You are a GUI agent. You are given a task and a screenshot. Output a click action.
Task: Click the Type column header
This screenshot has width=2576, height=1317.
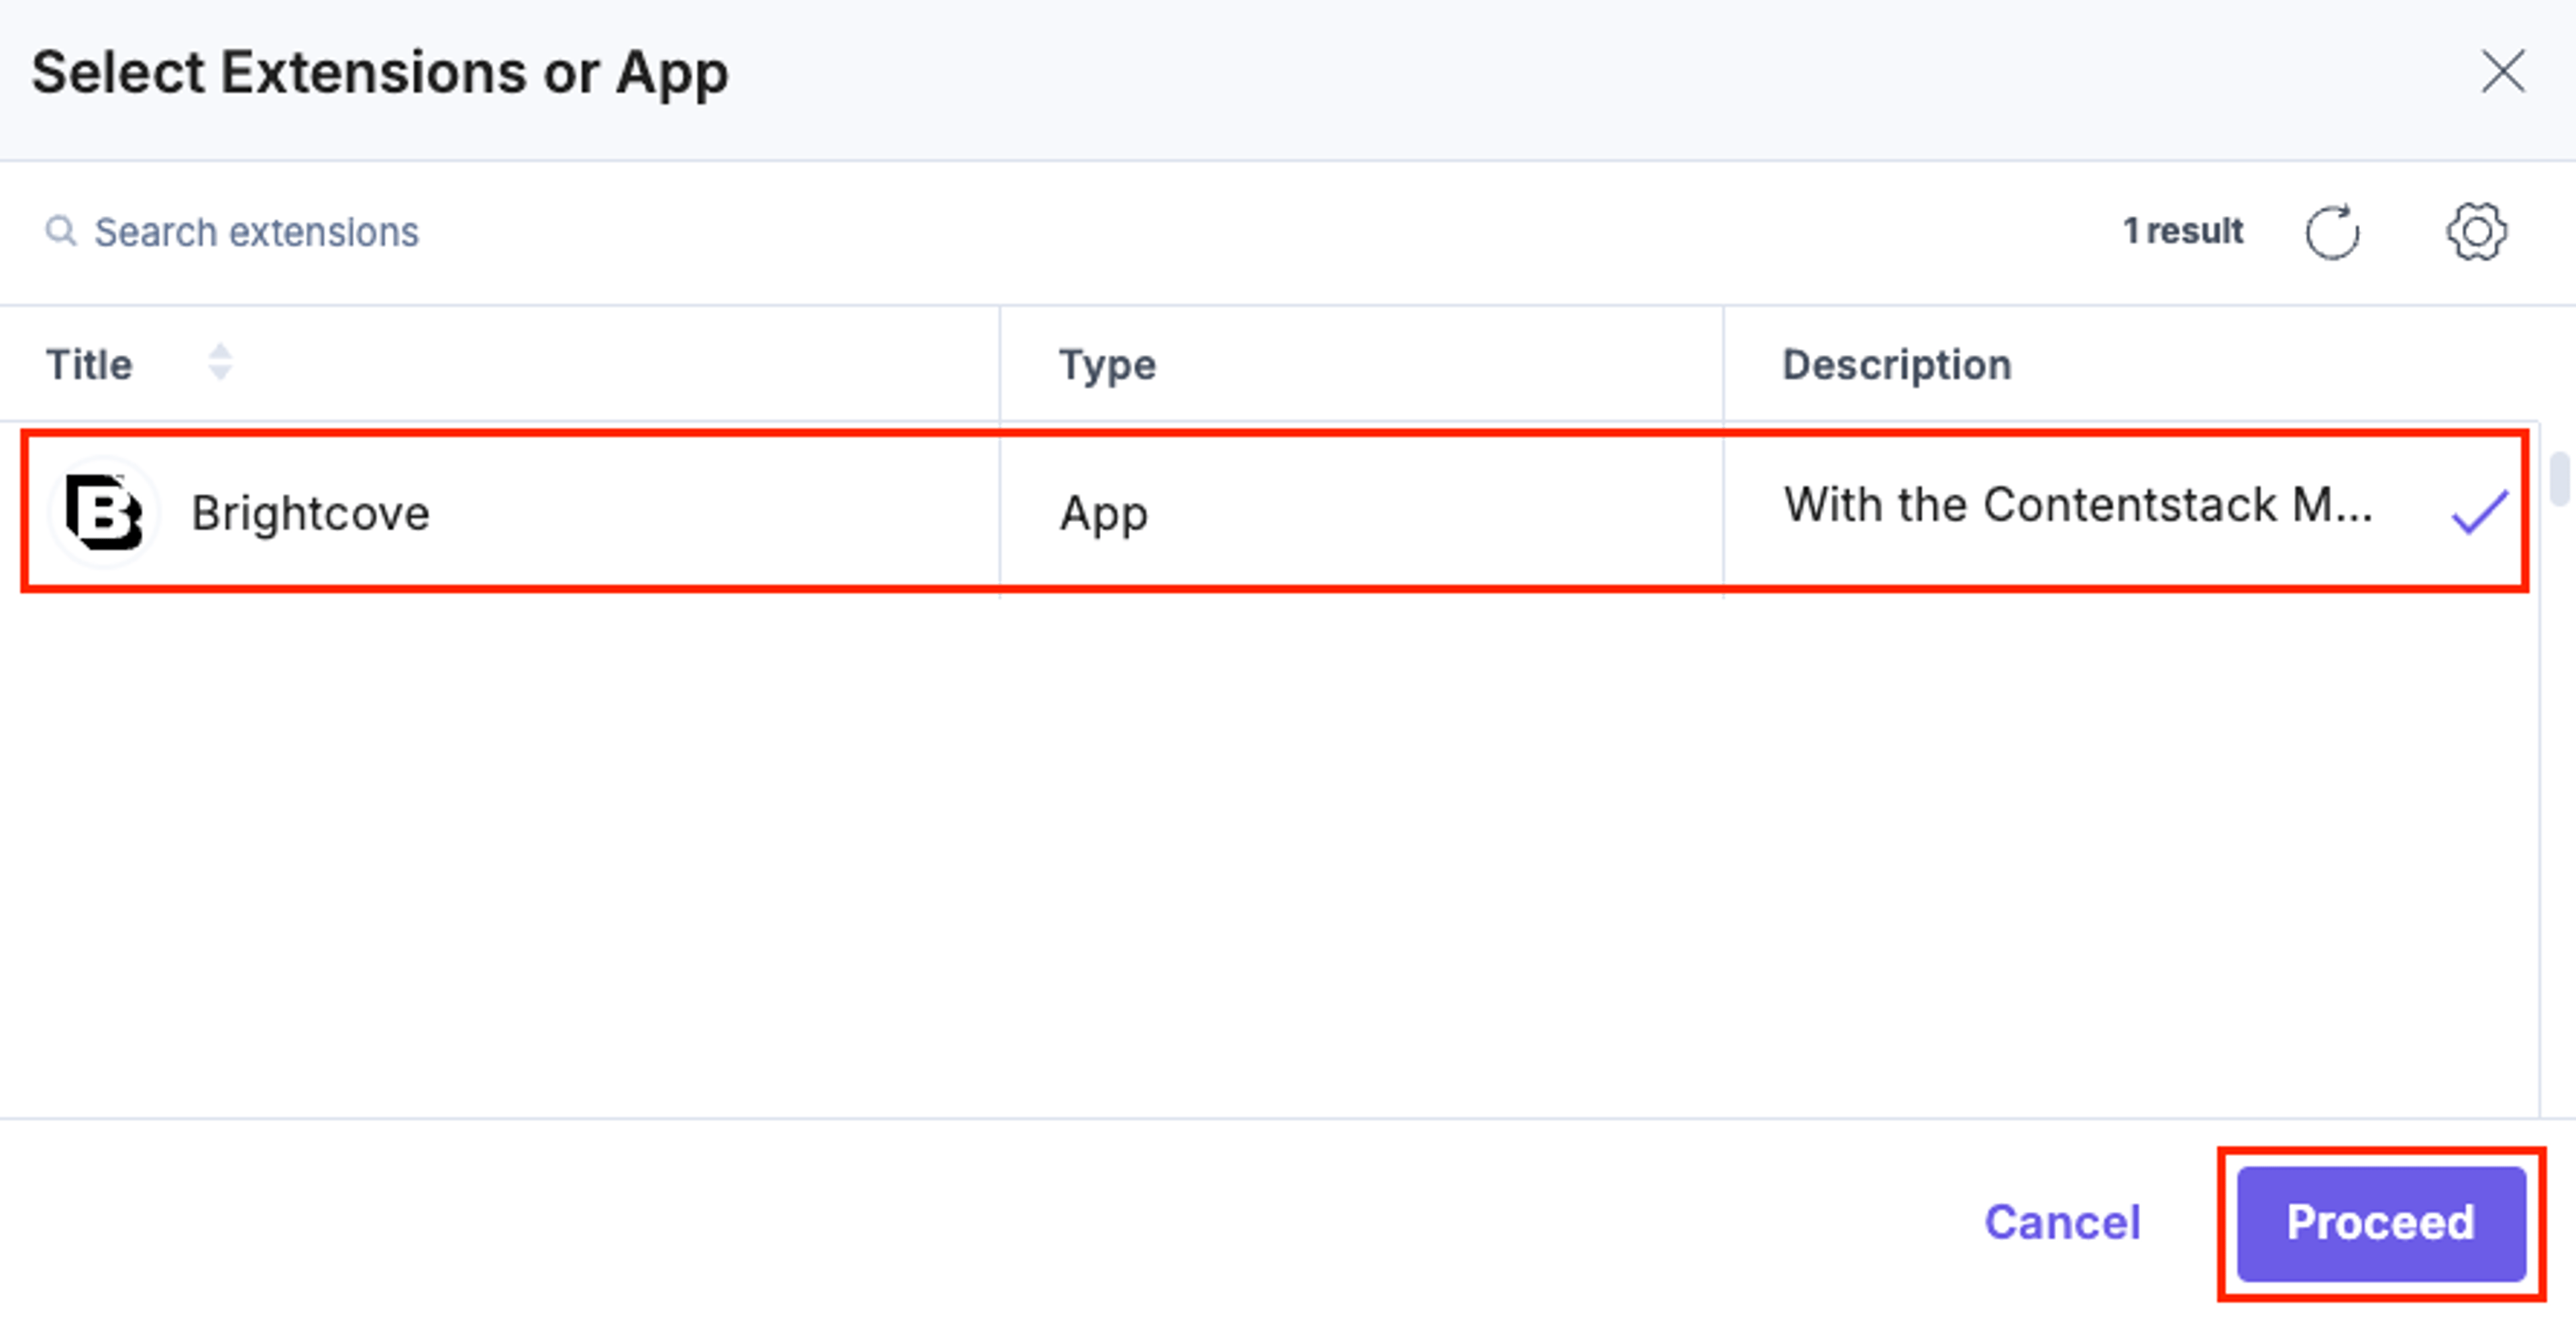click(1107, 365)
